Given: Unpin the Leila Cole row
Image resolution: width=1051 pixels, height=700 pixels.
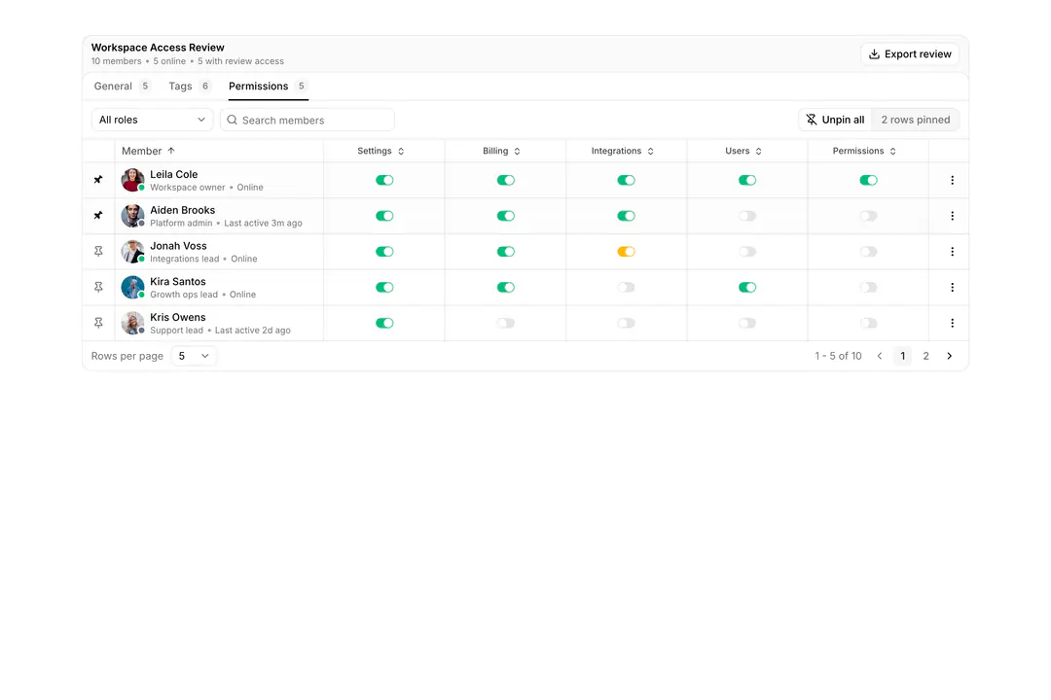Looking at the screenshot, I should click(x=98, y=180).
